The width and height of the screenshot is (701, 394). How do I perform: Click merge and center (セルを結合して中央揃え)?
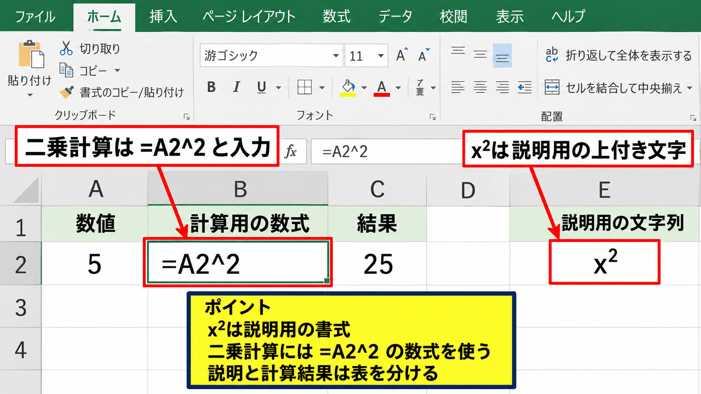613,88
